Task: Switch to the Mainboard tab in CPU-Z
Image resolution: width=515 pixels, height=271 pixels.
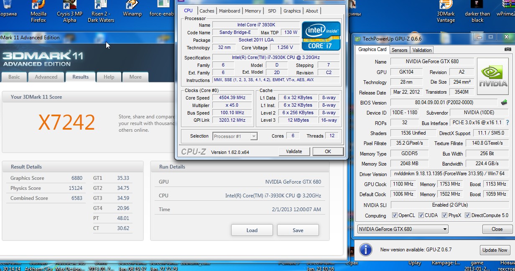Action: pos(229,11)
